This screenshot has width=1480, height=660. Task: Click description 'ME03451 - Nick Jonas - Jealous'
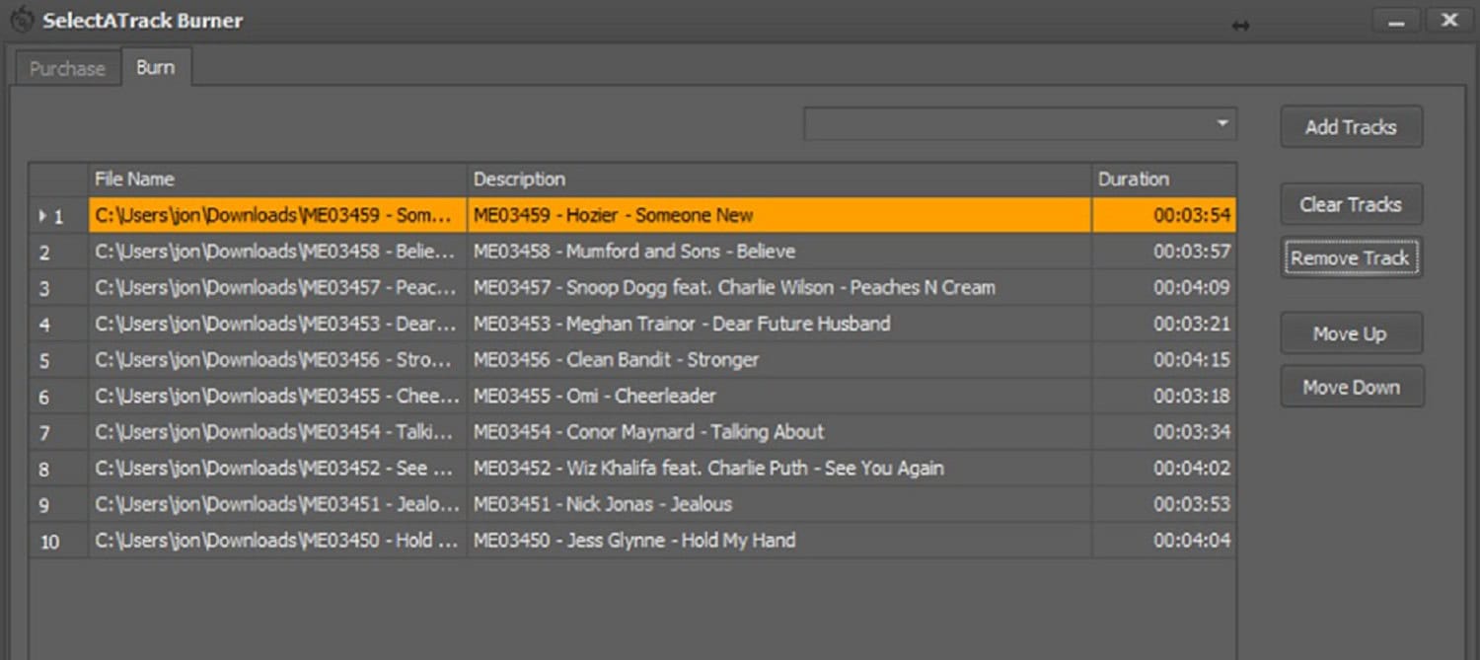pyautogui.click(x=603, y=504)
